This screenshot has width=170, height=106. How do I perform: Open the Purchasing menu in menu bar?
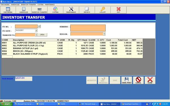[x=5, y=5]
